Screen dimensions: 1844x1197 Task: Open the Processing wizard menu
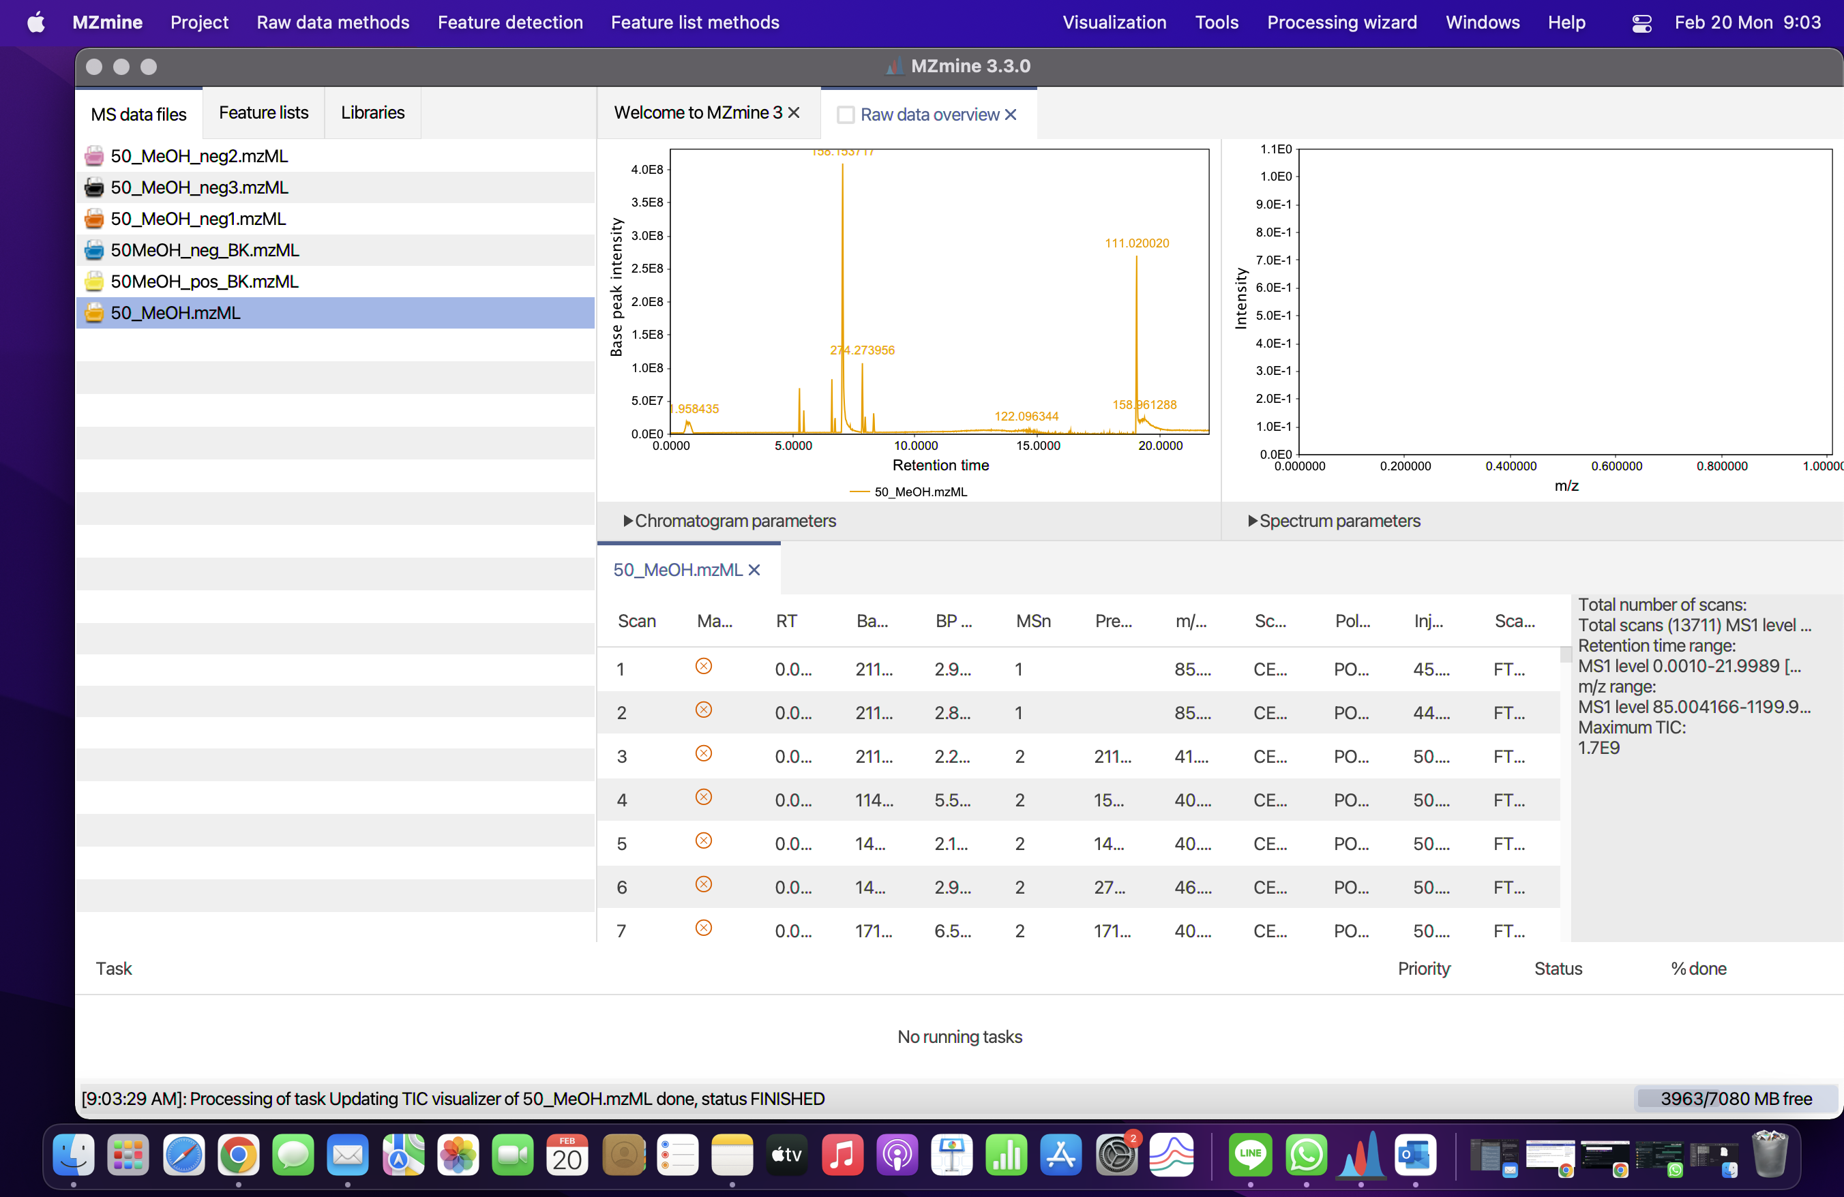click(x=1341, y=22)
